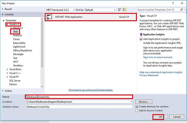The image size is (187, 123).
Task: Collapse the Templates node
Action: coord(3,20)
